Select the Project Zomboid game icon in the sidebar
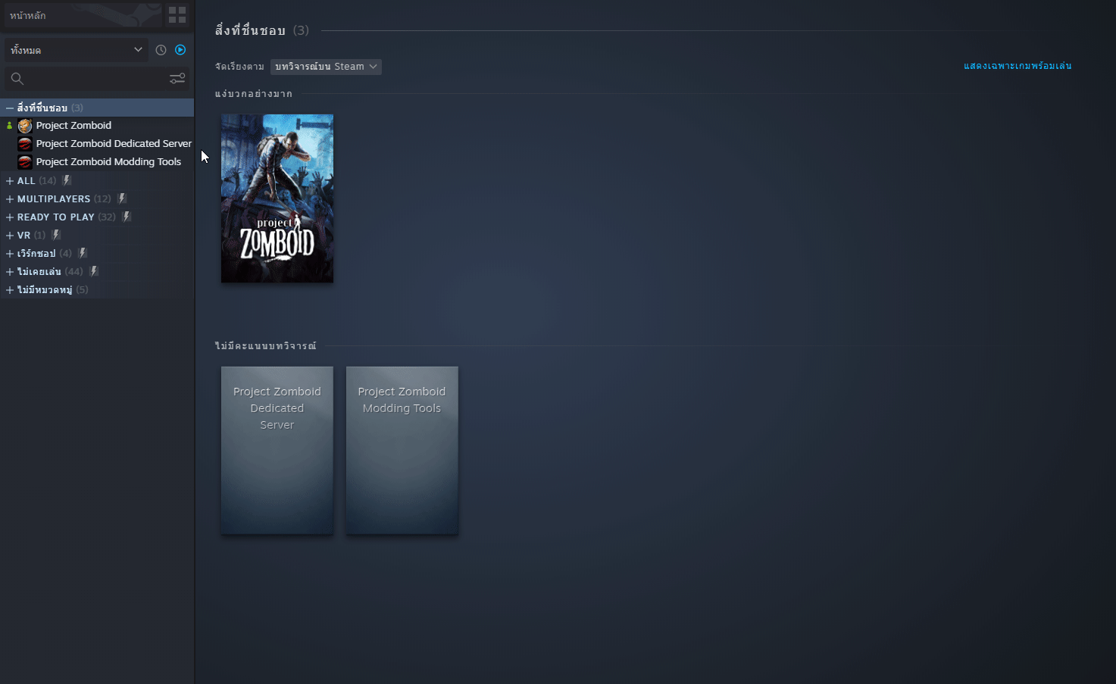Image resolution: width=1116 pixels, height=684 pixels. pos(25,126)
